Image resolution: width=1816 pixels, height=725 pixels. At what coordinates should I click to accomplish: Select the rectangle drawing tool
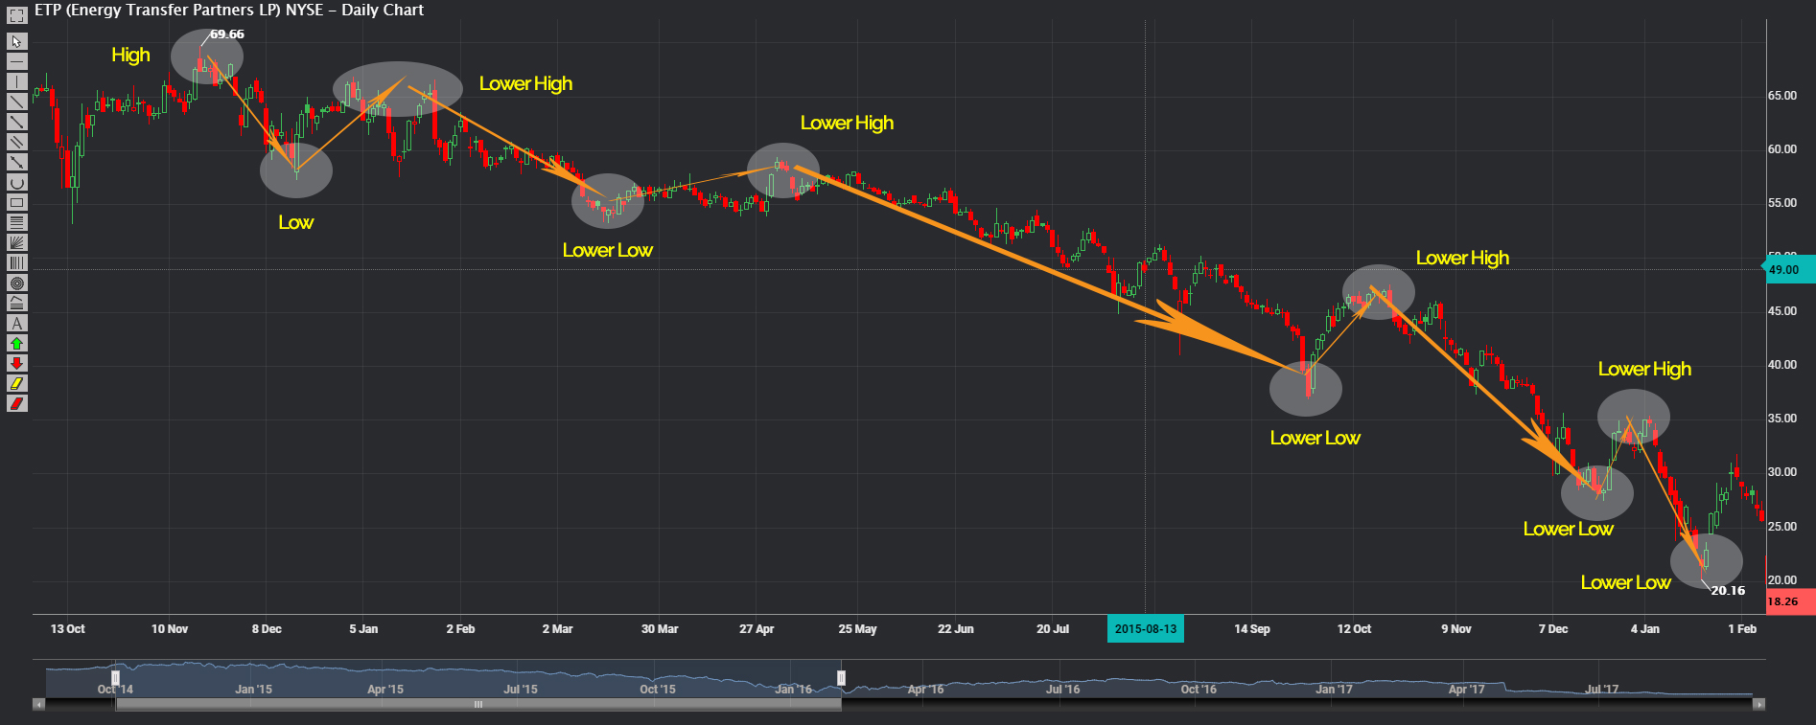pyautogui.click(x=16, y=202)
